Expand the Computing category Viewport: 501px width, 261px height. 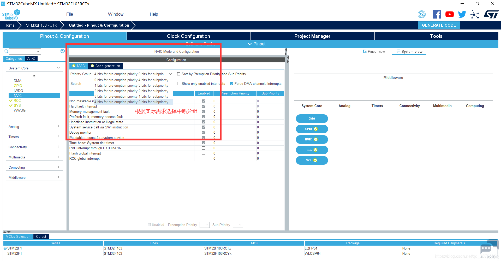34,167
